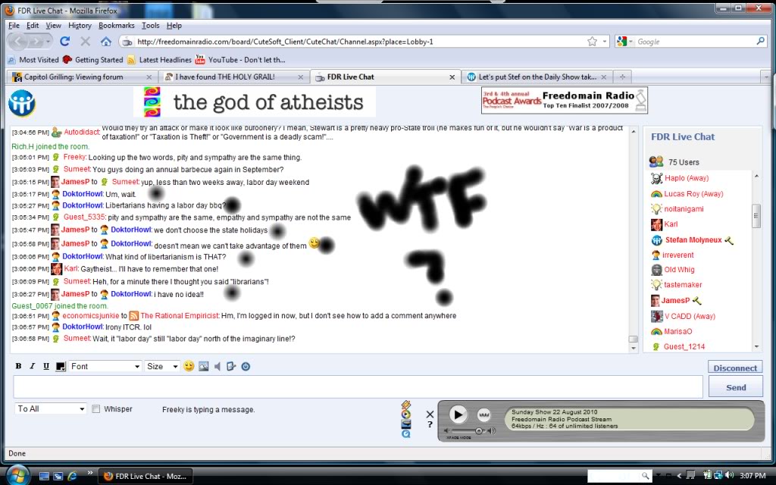Click the round white button beside play

tap(483, 415)
